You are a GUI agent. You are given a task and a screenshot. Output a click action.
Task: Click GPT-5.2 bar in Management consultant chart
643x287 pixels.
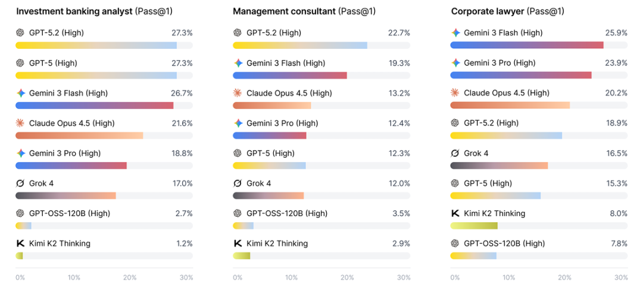pyautogui.click(x=299, y=45)
